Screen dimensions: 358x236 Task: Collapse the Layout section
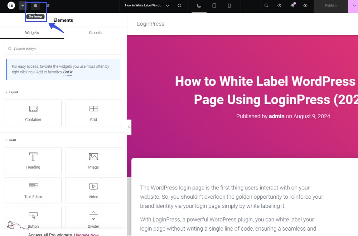pos(12,92)
